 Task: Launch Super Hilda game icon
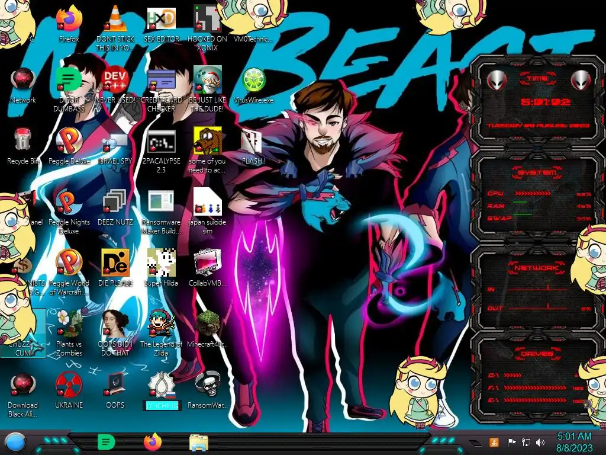pyautogui.click(x=161, y=262)
